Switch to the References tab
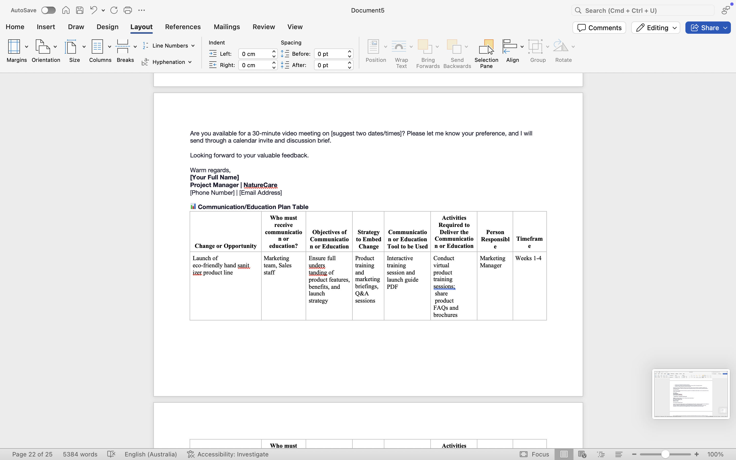The width and height of the screenshot is (736, 460). click(183, 27)
